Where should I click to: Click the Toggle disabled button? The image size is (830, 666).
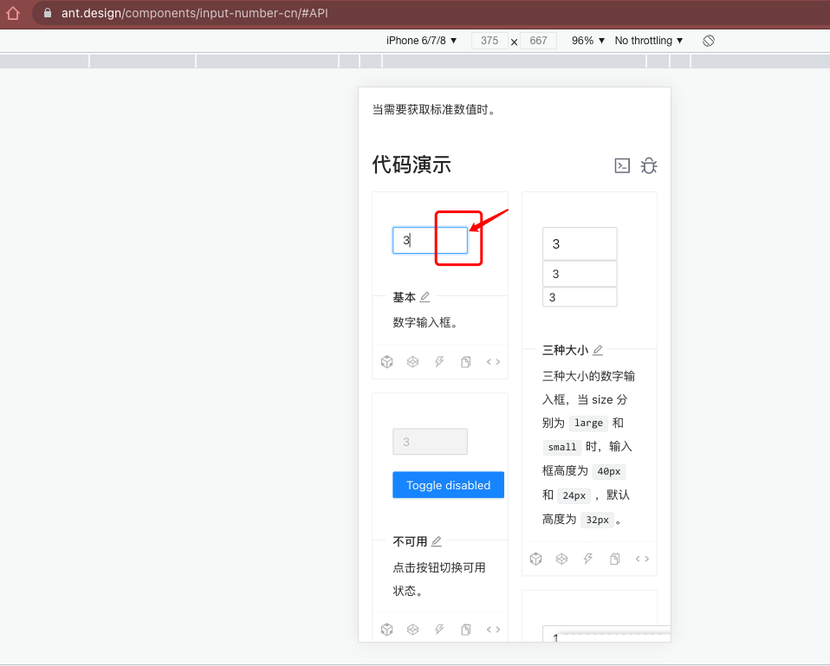tap(448, 485)
